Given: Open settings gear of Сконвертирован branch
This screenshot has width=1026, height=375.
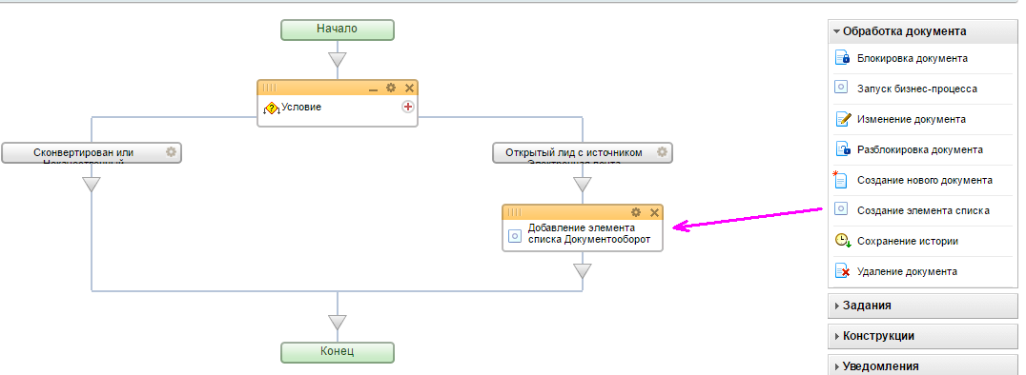Looking at the screenshot, I should pyautogui.click(x=171, y=152).
